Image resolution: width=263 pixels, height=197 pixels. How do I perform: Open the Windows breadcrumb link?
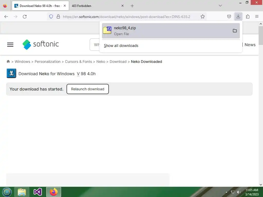(x=23, y=62)
